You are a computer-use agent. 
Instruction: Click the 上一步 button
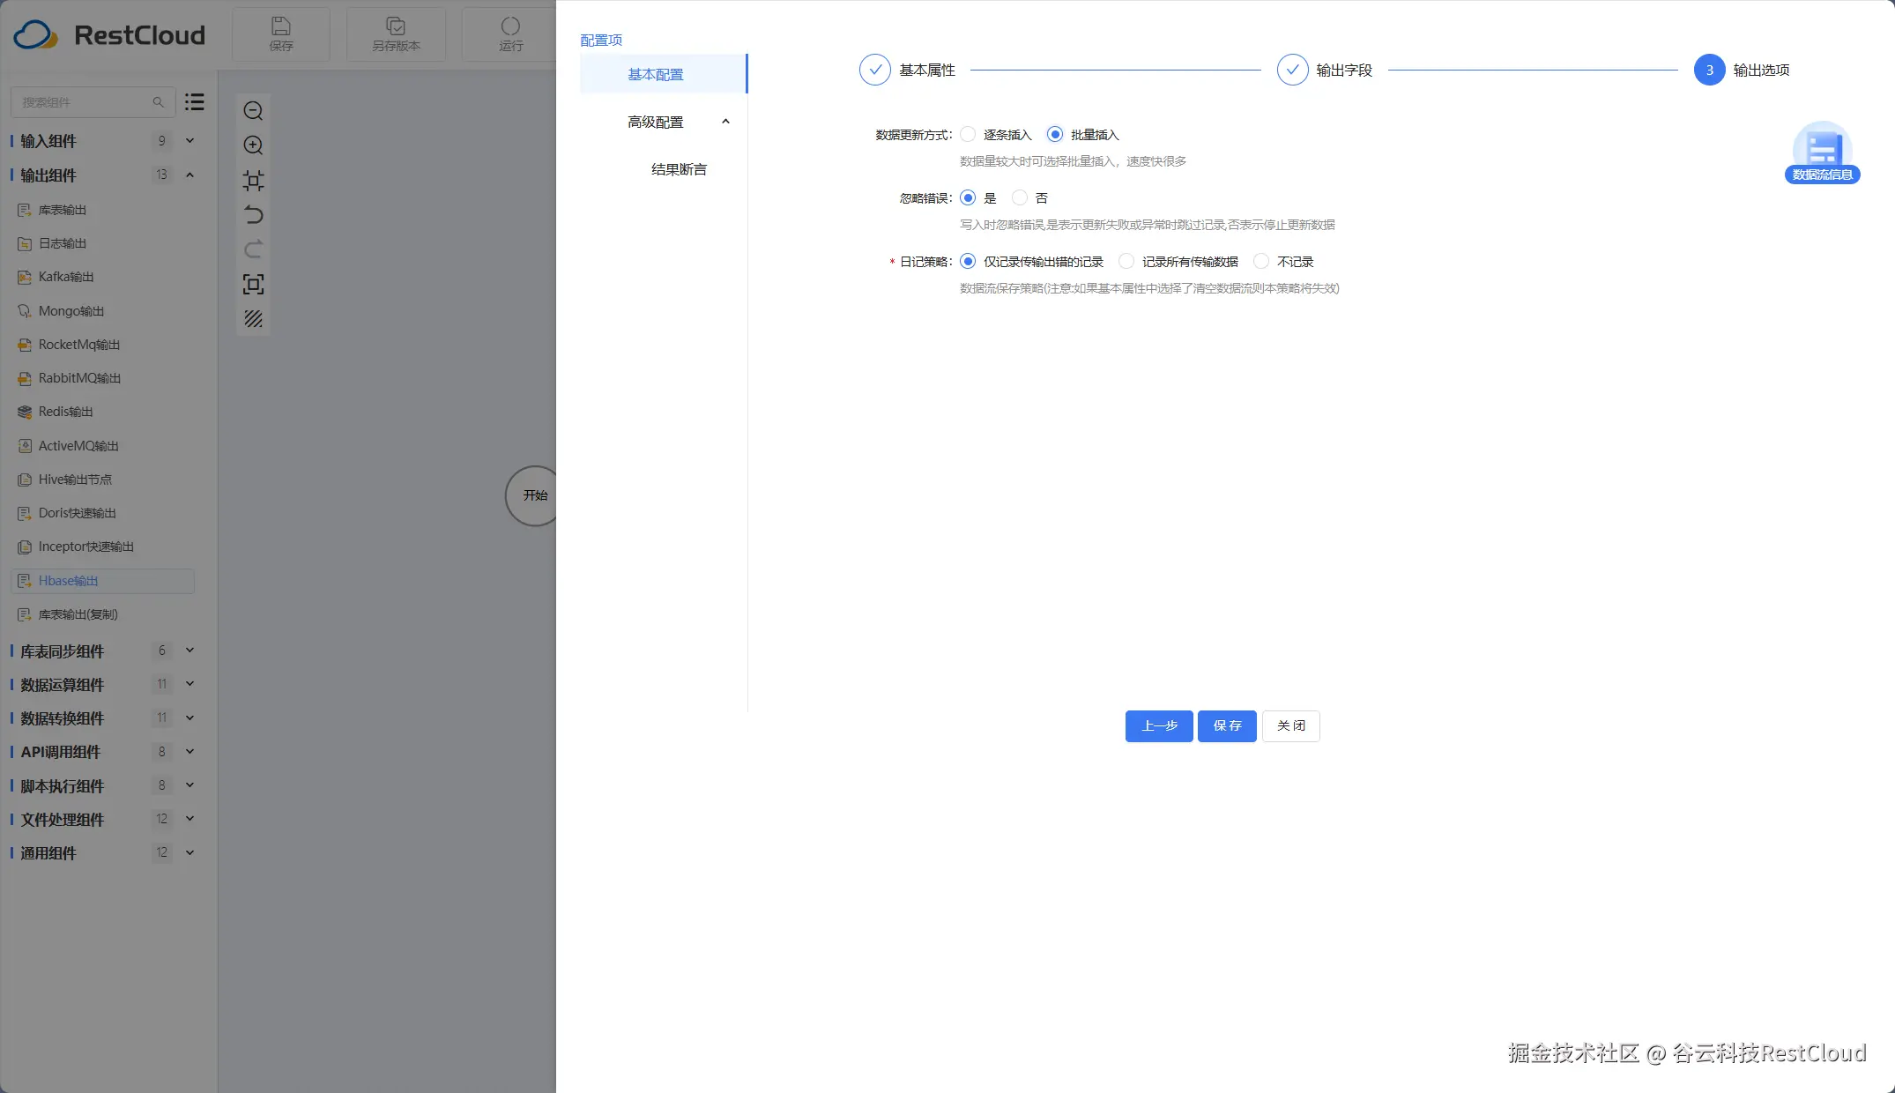[1158, 725]
